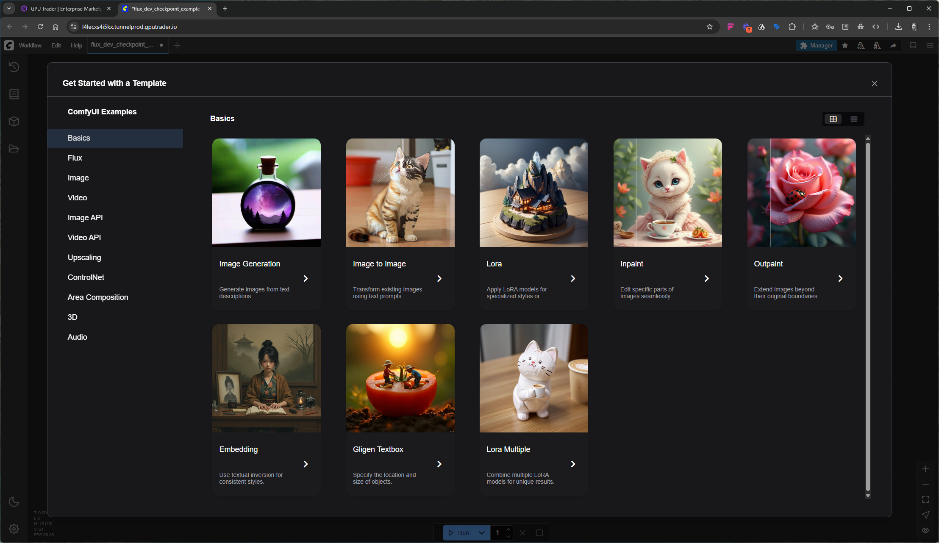Click the fit view icon
The height and width of the screenshot is (543, 939).
pyautogui.click(x=925, y=499)
